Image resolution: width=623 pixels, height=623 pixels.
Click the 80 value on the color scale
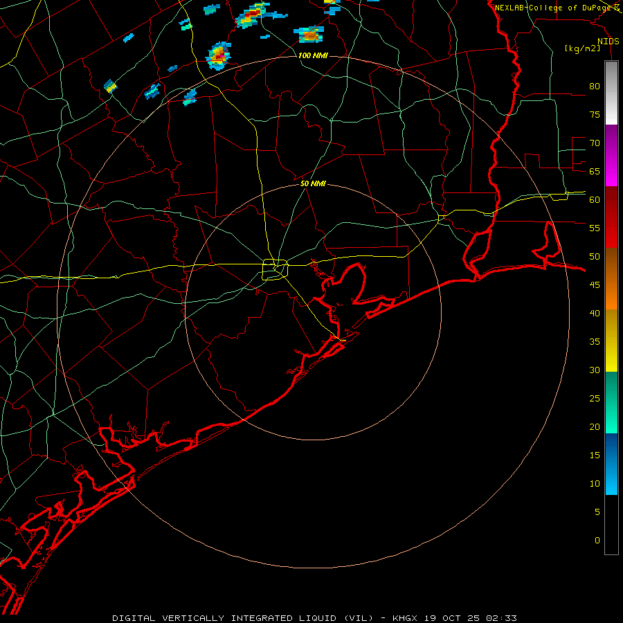(x=595, y=87)
